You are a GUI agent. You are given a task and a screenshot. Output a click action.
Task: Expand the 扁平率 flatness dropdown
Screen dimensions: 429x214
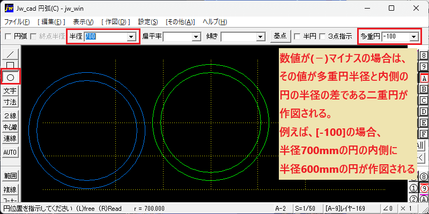(195, 36)
